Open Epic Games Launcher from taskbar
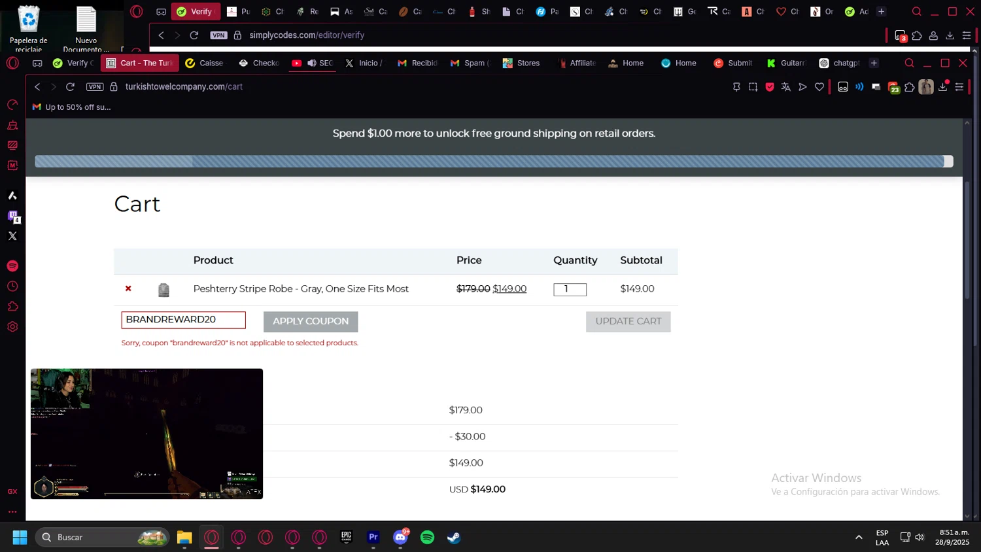This screenshot has height=552, width=981. point(347,538)
